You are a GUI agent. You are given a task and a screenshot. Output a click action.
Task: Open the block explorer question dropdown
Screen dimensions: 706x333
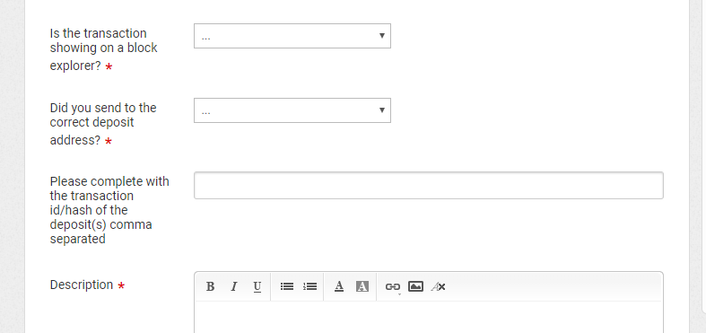(x=292, y=36)
